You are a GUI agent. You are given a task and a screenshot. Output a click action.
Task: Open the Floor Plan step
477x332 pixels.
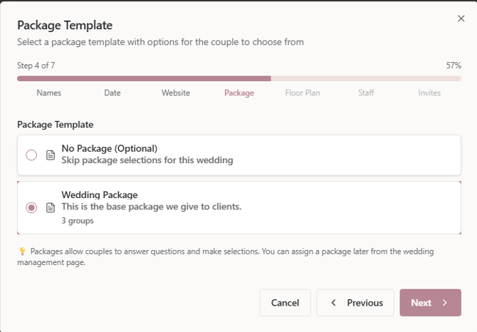click(x=303, y=93)
